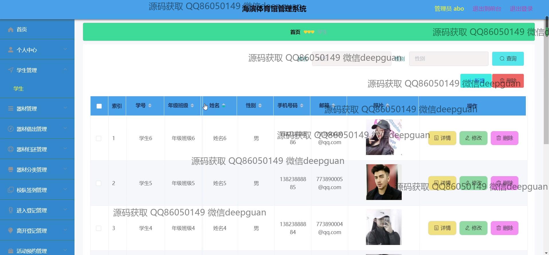Viewport: 549px width, 255px height.
Task: Click the 查询 search button
Action: pyautogui.click(x=508, y=59)
